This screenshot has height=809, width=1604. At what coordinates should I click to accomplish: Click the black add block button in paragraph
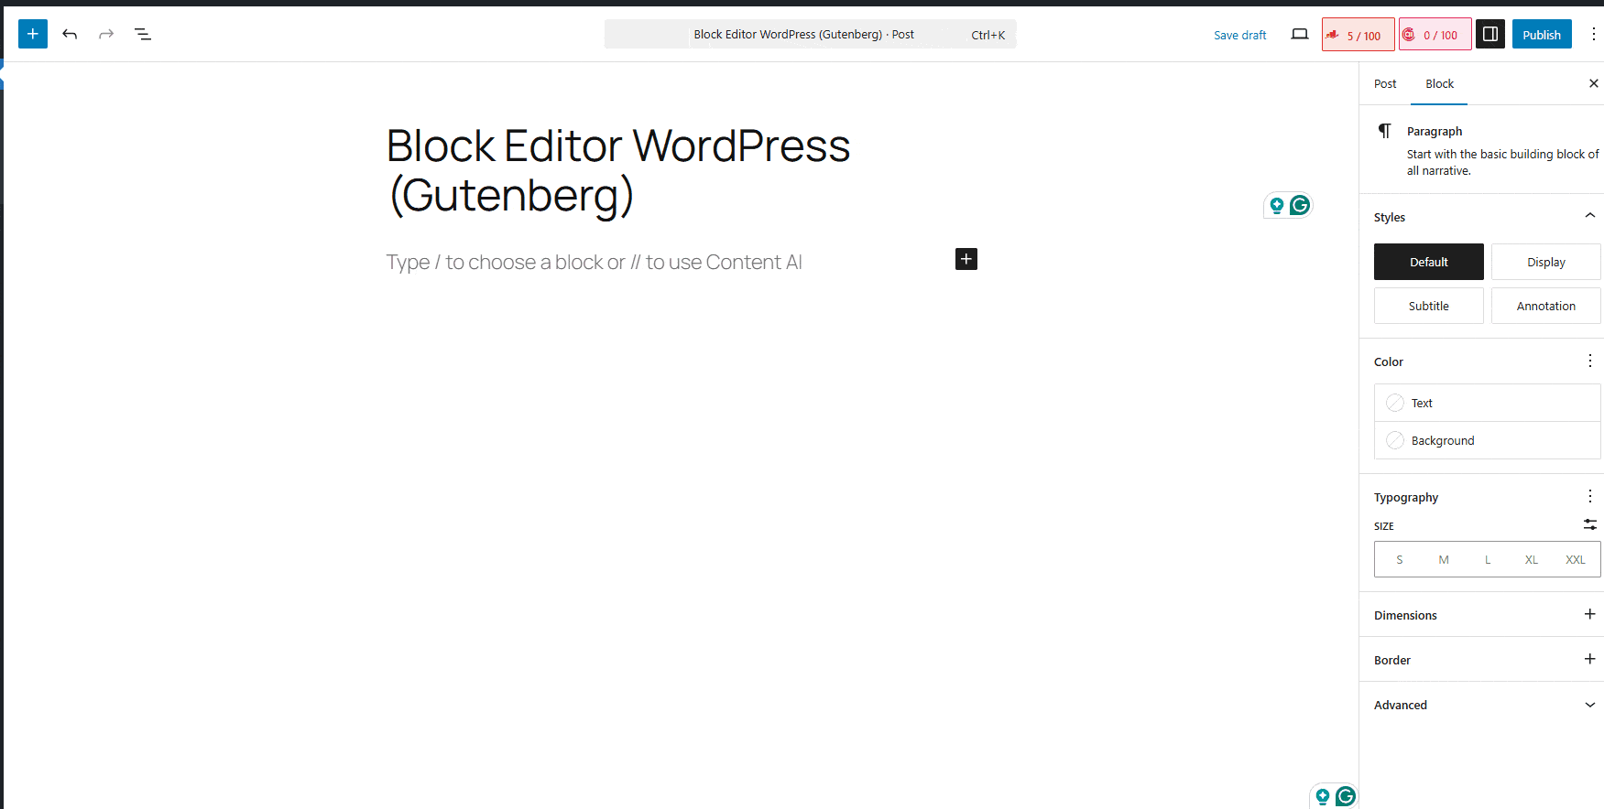coord(966,259)
